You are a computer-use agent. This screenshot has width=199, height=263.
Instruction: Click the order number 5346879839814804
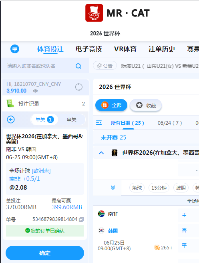[55, 219]
